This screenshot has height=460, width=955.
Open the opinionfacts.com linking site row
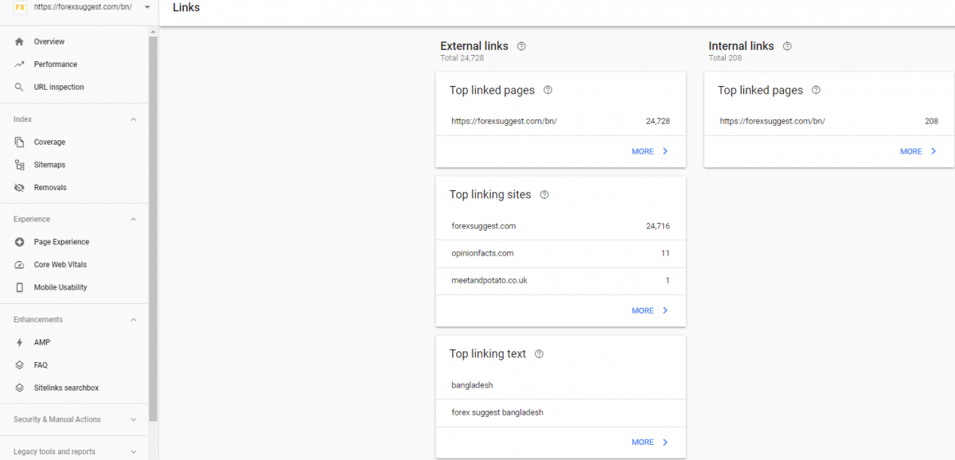tap(561, 253)
